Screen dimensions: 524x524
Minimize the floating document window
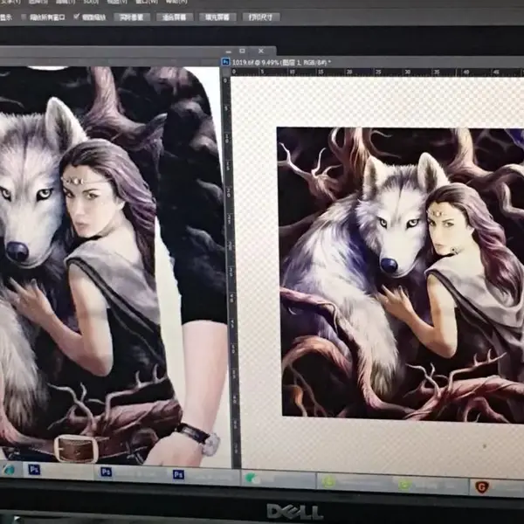[229, 52]
